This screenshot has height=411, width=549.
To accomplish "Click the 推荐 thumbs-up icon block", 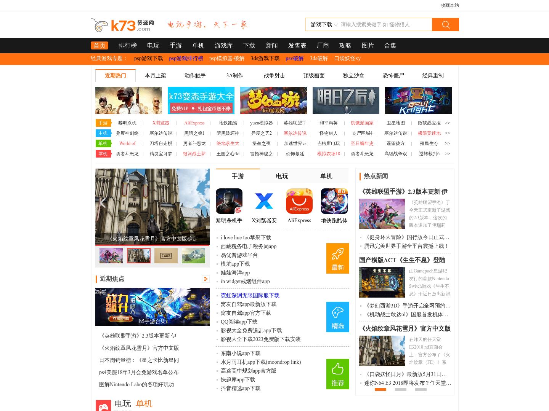I will click(338, 374).
